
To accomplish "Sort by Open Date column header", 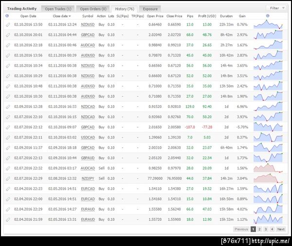I will click(28, 16).
